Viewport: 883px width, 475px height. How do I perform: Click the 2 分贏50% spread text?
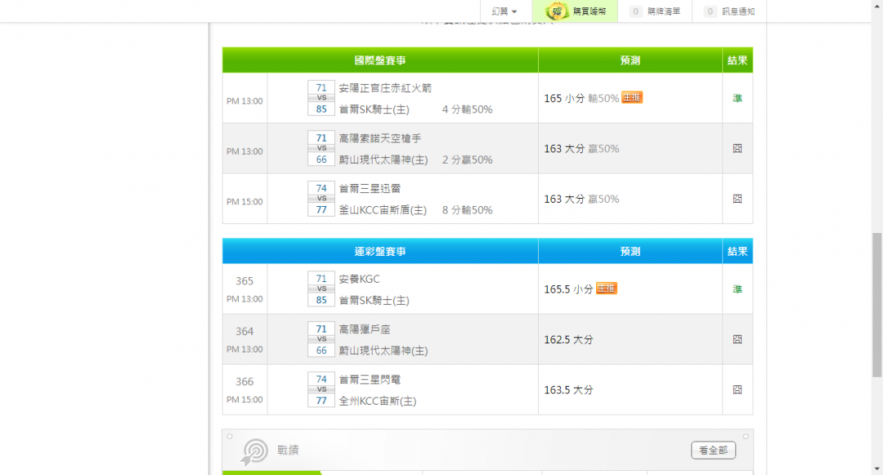click(467, 160)
